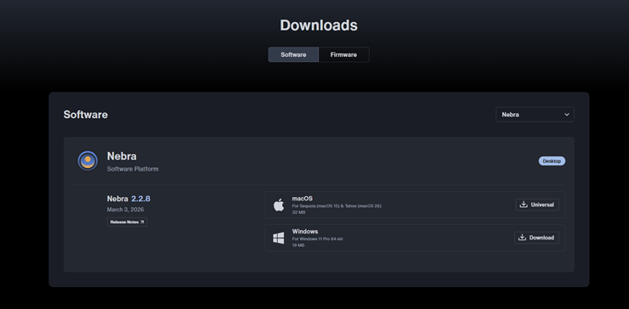The image size is (629, 309).
Task: Click the Downloads page heading
Action: tap(319, 25)
